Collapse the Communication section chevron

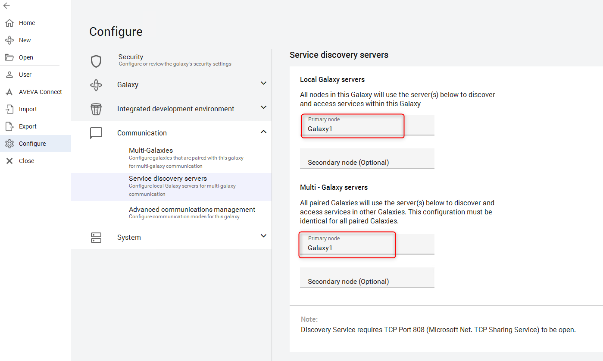264,132
